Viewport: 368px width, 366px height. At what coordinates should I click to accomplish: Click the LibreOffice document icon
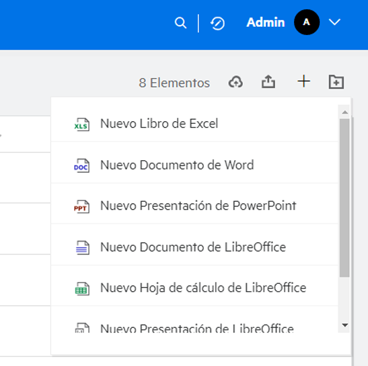[x=82, y=248]
